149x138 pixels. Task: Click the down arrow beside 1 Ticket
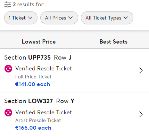pos(30,18)
